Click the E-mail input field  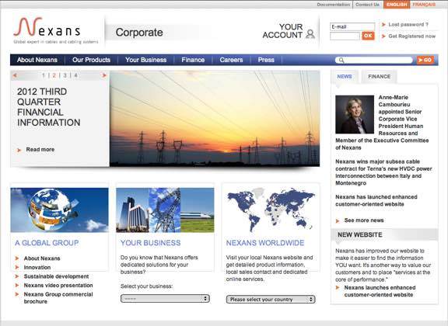point(352,26)
